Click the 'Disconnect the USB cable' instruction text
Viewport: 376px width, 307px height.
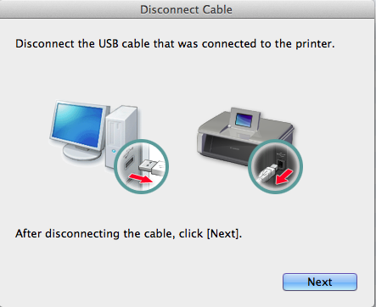click(x=175, y=44)
